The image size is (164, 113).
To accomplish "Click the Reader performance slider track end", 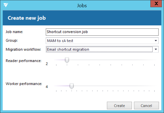I will (154, 60).
